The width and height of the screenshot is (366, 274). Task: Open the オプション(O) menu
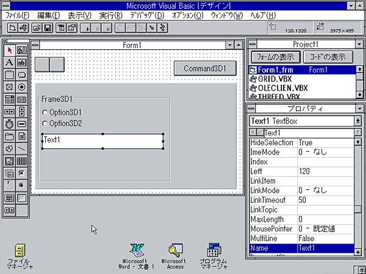click(x=188, y=16)
